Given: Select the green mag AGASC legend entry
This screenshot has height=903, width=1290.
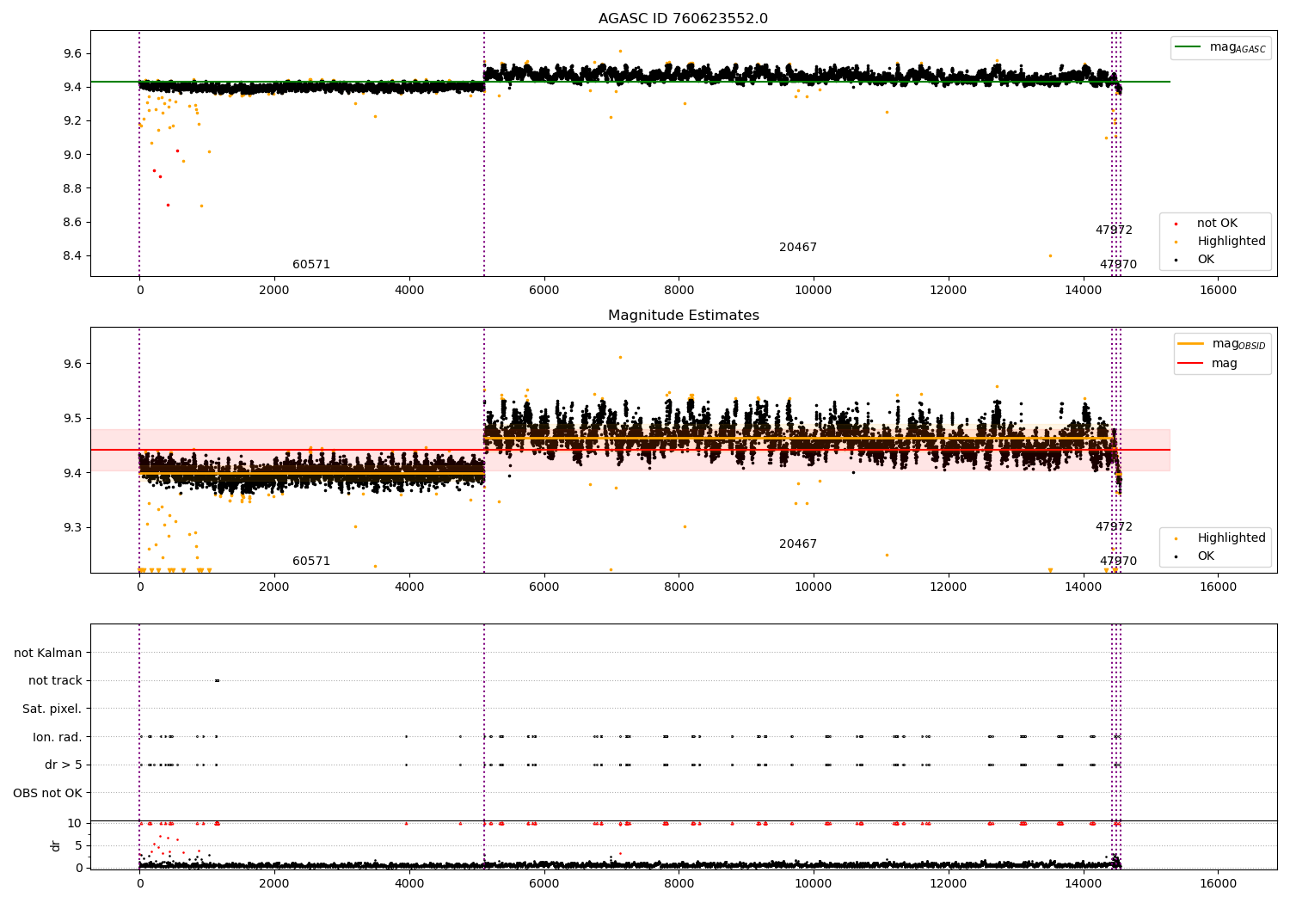Looking at the screenshot, I should tap(1220, 47).
